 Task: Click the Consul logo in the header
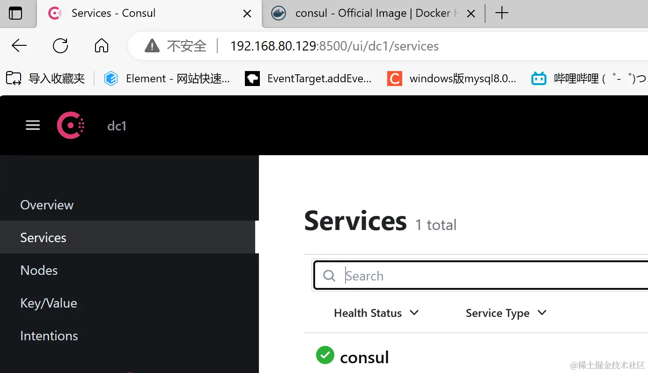[71, 125]
